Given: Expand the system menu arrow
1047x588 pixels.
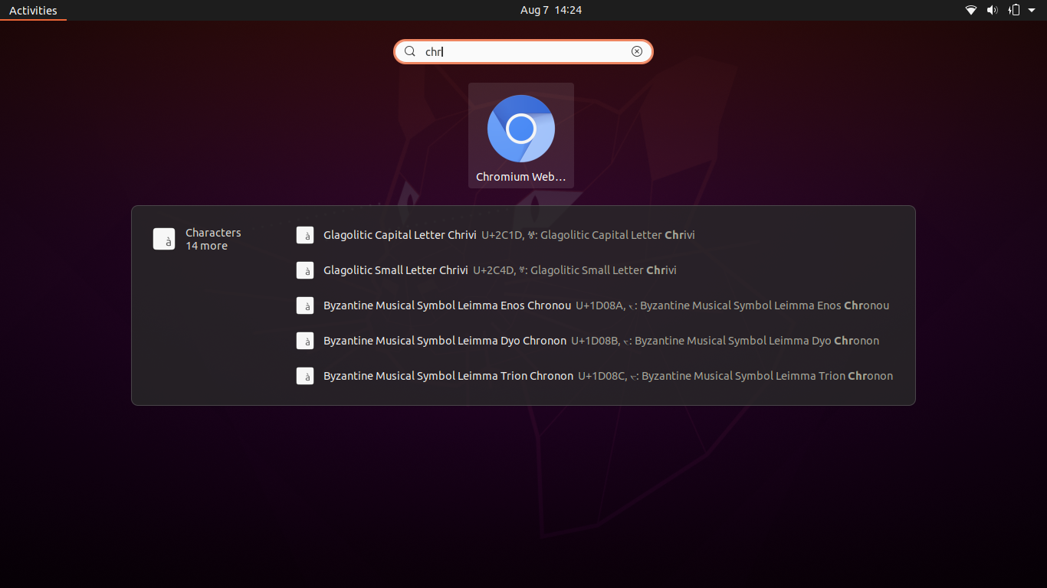Looking at the screenshot, I should [x=1032, y=11].
